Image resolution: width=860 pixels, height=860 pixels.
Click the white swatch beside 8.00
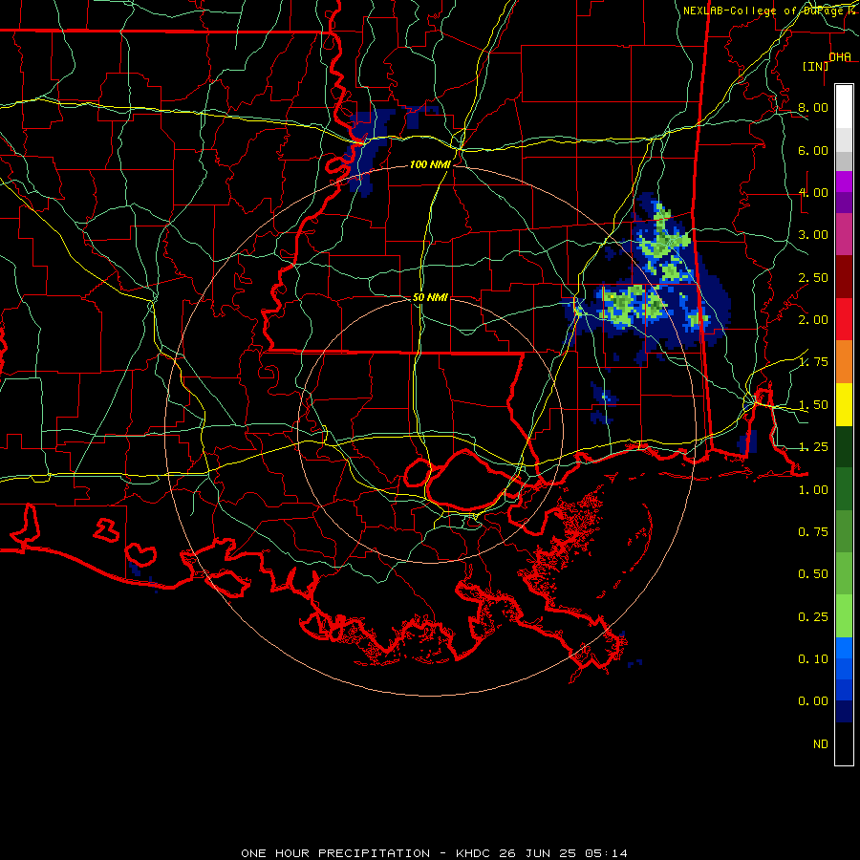tap(844, 106)
